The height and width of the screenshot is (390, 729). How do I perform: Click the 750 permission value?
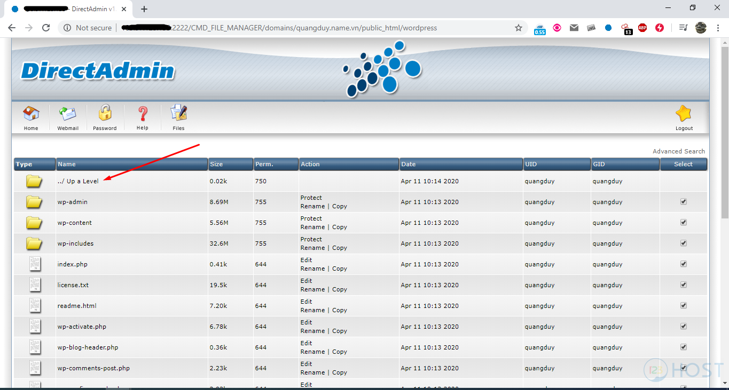[x=261, y=181]
